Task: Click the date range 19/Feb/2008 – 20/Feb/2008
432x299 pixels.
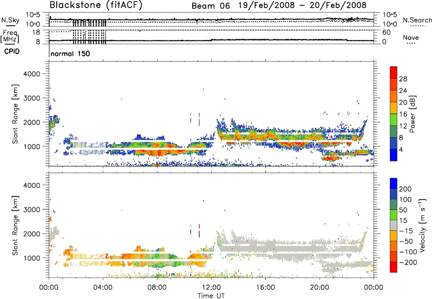Action: click(x=302, y=5)
